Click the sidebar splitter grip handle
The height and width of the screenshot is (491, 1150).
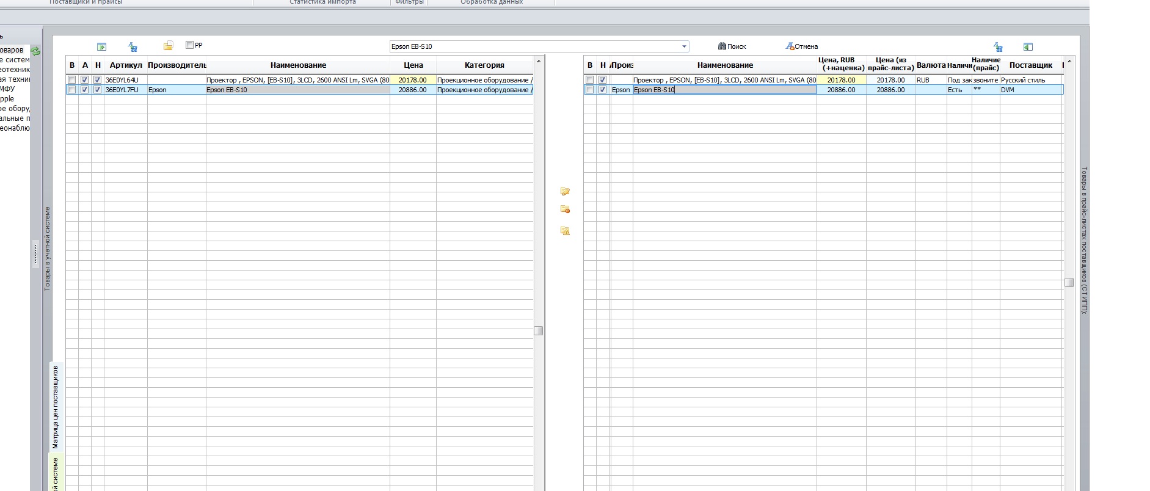pos(35,253)
